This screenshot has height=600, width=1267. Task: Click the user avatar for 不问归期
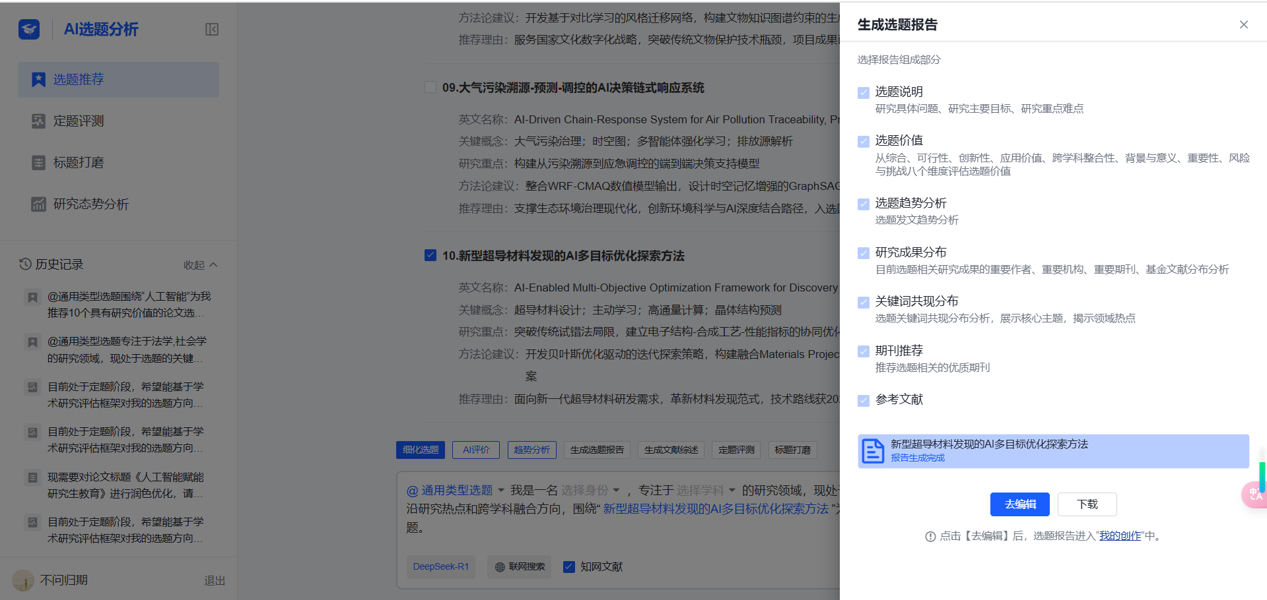(23, 580)
